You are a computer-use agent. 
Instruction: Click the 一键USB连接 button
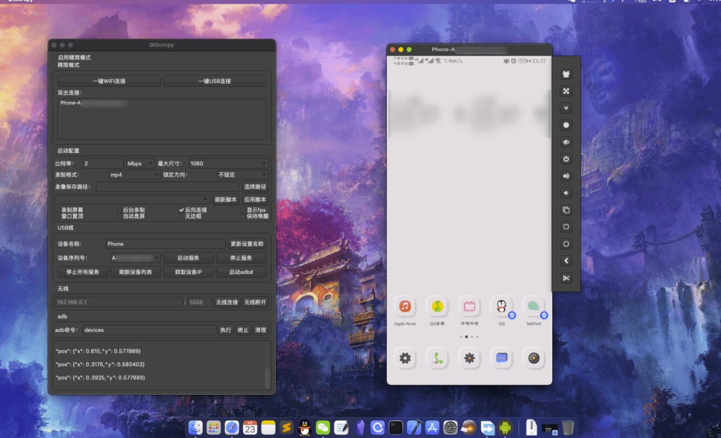point(214,81)
